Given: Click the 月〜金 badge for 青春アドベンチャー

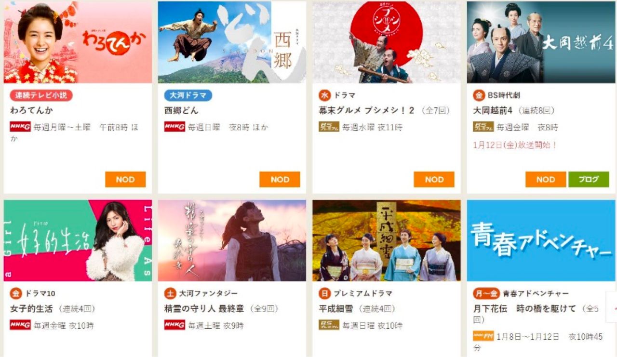Looking at the screenshot, I should [x=486, y=293].
